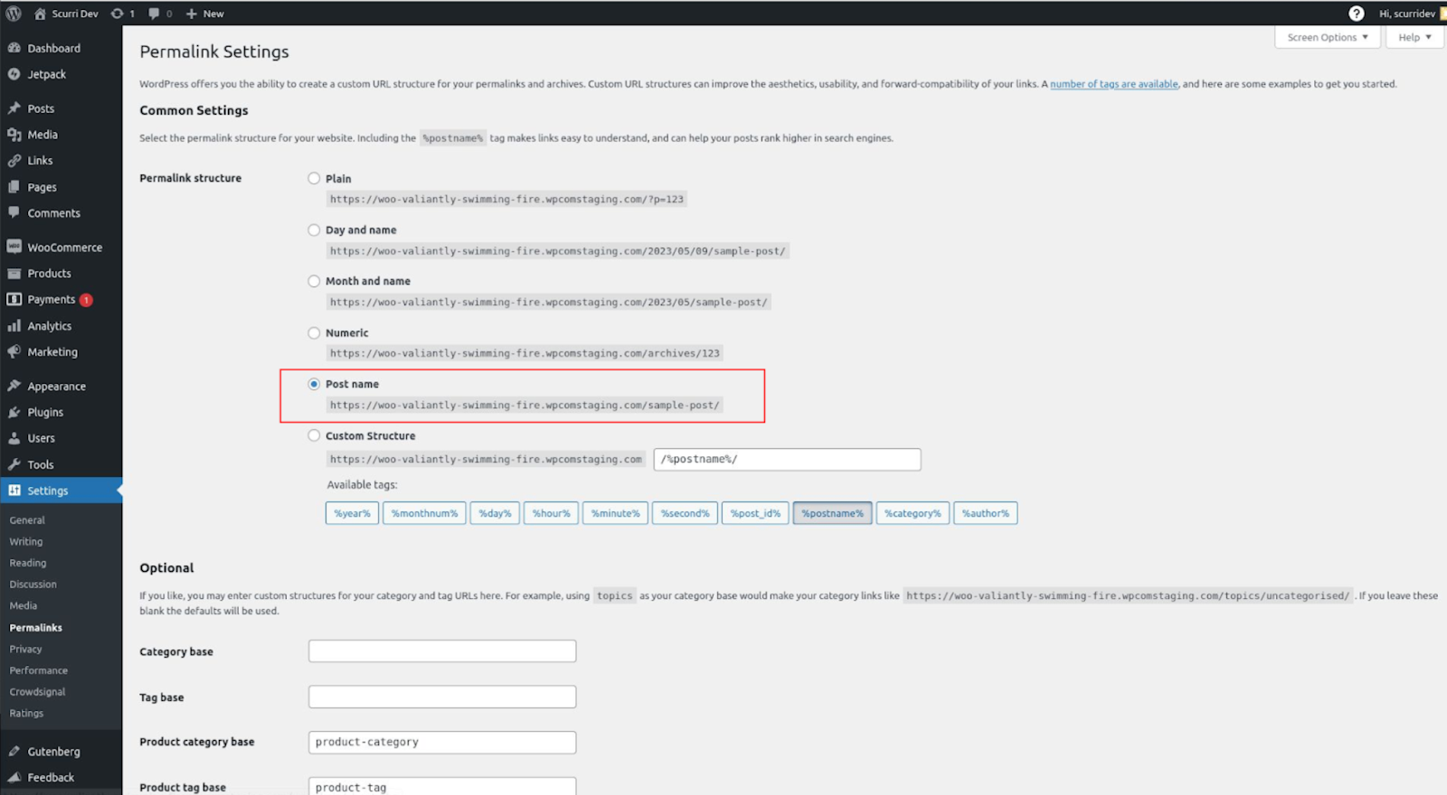Click the Pages icon in sidebar
This screenshot has width=1447, height=795.
coord(14,187)
